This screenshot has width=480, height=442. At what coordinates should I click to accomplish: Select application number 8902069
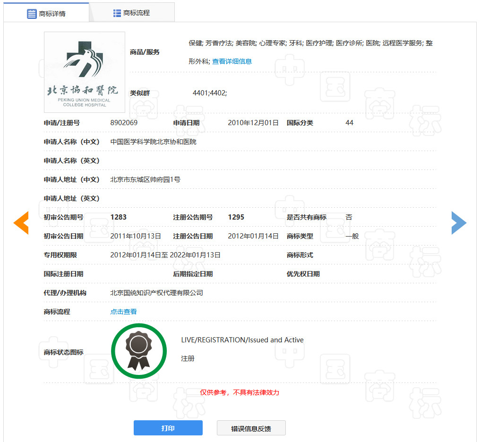pyautogui.click(x=124, y=123)
